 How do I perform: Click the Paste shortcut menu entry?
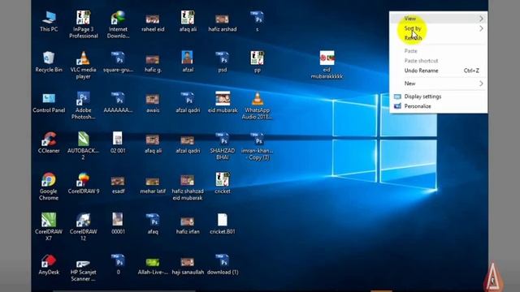pyautogui.click(x=439, y=61)
